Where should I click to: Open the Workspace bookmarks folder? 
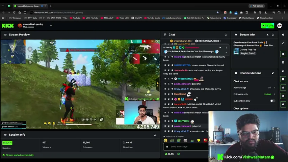click(15, 18)
